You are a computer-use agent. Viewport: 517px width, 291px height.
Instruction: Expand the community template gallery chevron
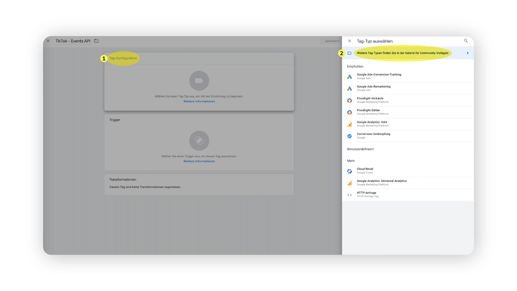tap(468, 53)
